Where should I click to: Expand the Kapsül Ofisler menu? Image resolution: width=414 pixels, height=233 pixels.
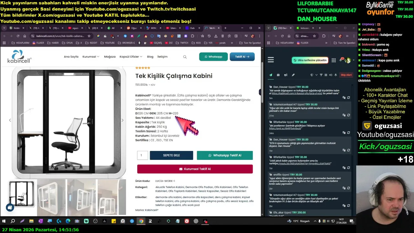tap(131, 57)
